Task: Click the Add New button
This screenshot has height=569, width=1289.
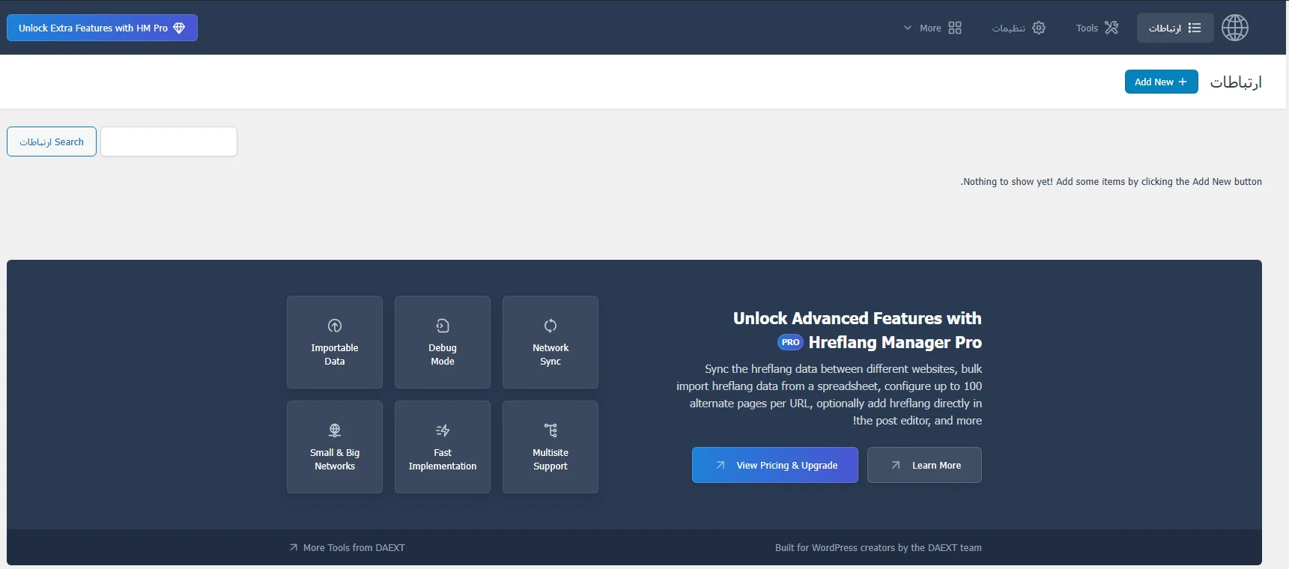Action: tap(1160, 82)
